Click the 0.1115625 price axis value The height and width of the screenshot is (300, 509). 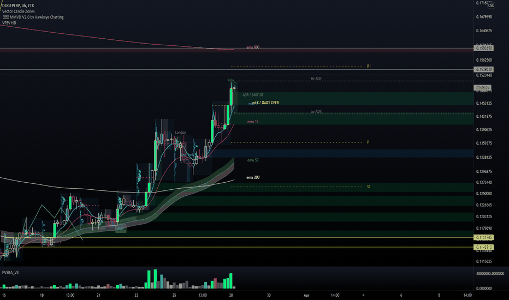click(484, 261)
